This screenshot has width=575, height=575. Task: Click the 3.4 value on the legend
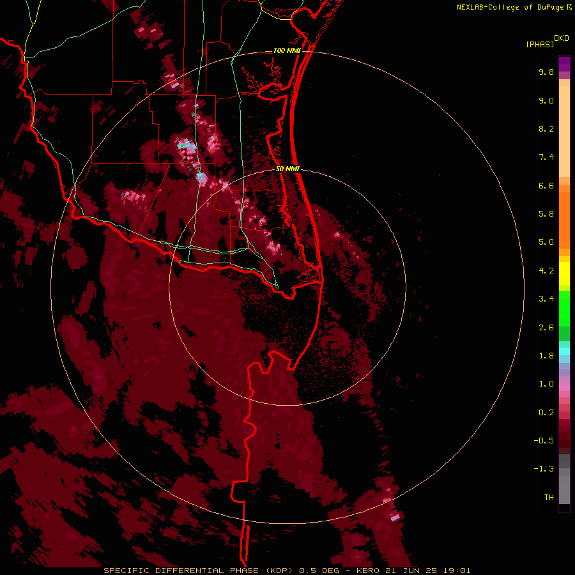pos(546,299)
